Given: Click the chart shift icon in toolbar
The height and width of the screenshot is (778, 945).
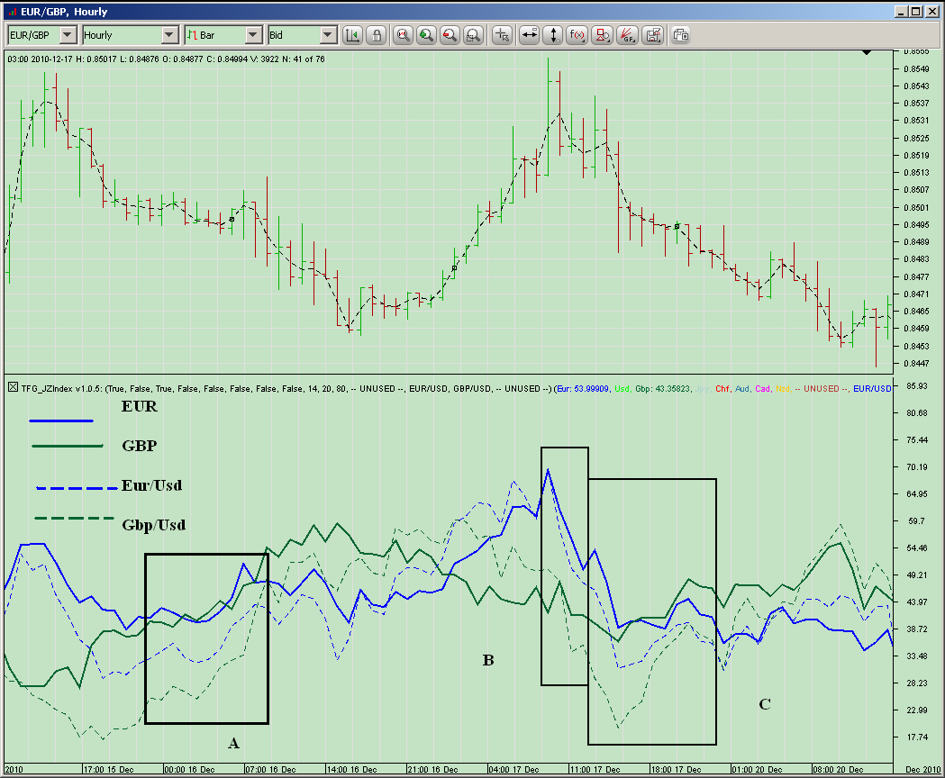Looking at the screenshot, I should [352, 35].
